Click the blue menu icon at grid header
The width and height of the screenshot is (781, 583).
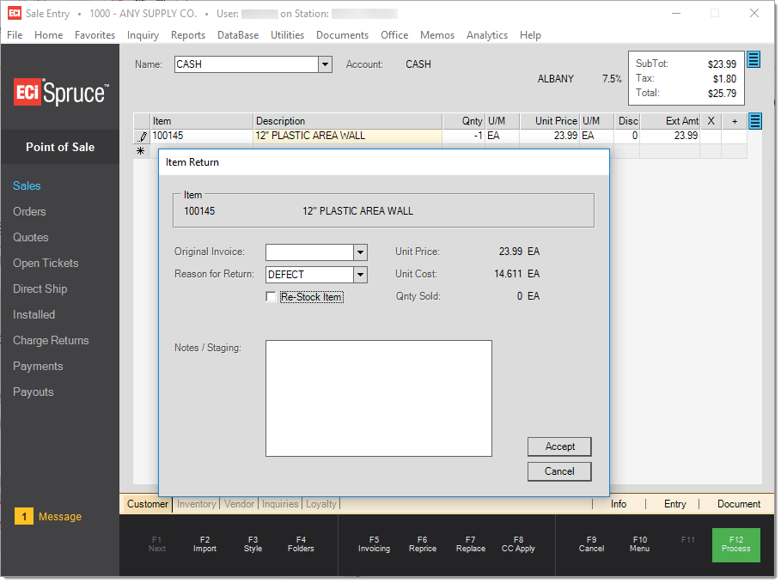755,120
